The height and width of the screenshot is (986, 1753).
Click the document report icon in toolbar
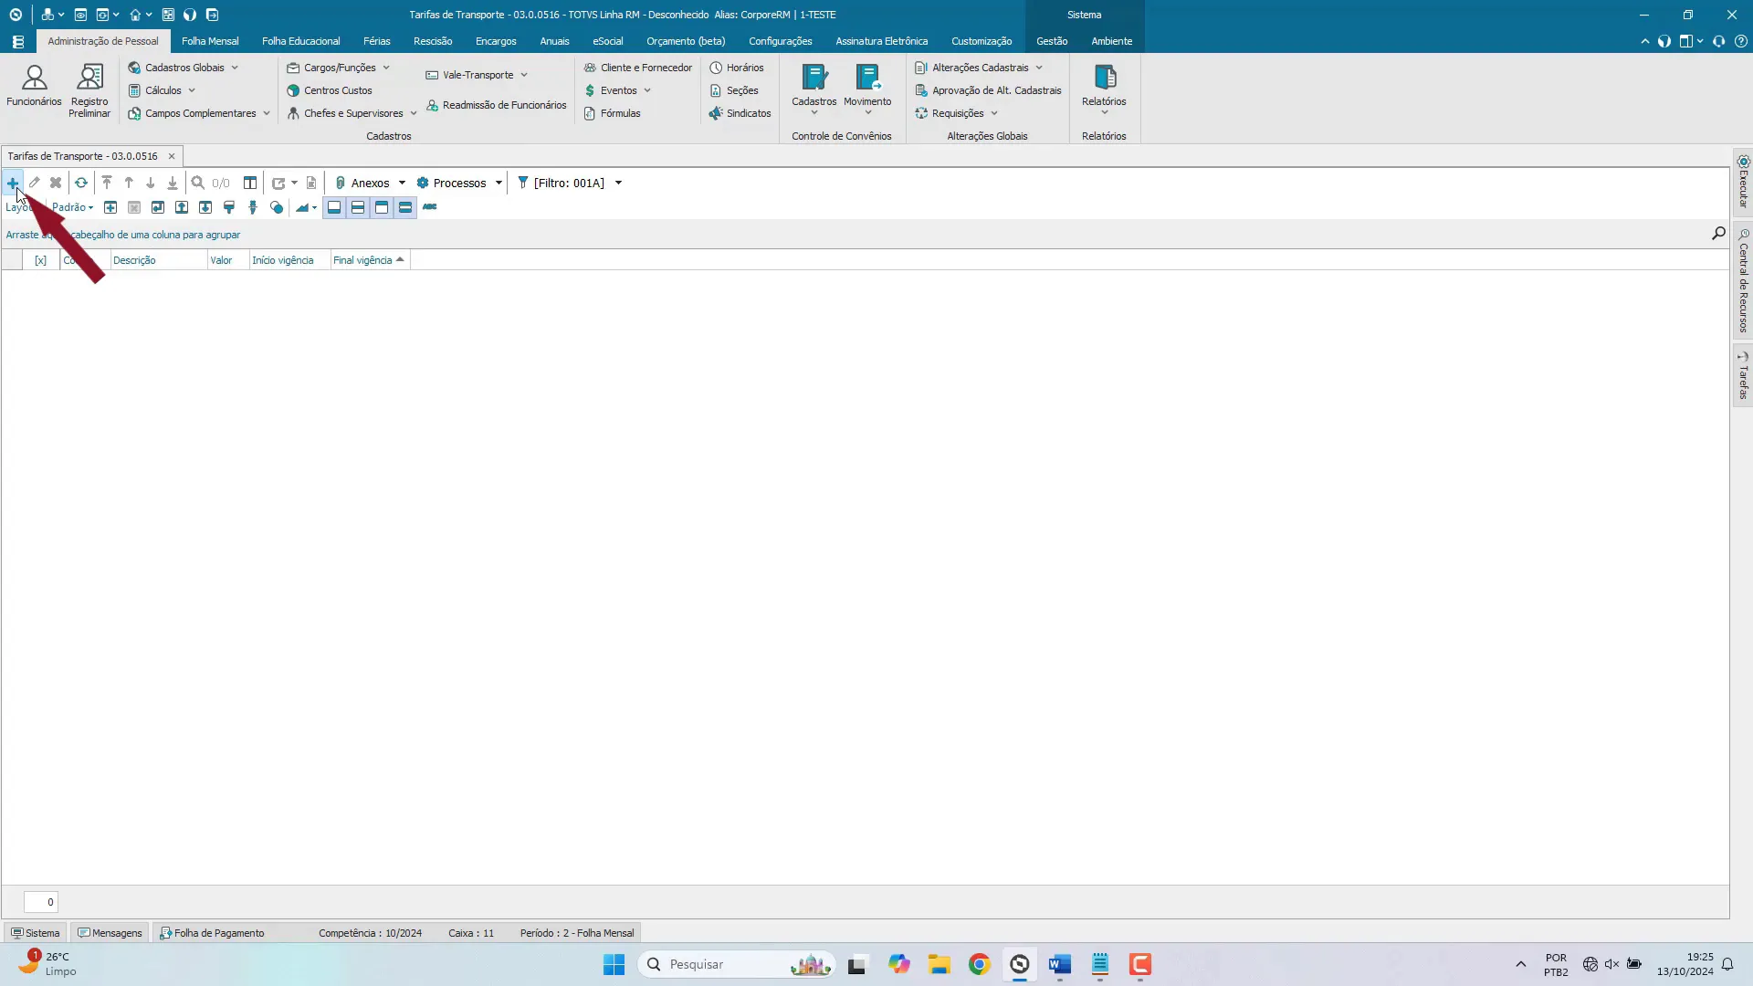(311, 183)
